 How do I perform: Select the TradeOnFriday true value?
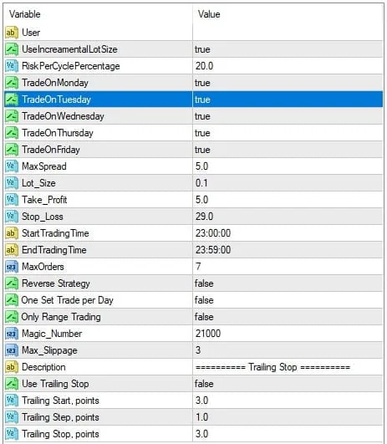[202, 150]
